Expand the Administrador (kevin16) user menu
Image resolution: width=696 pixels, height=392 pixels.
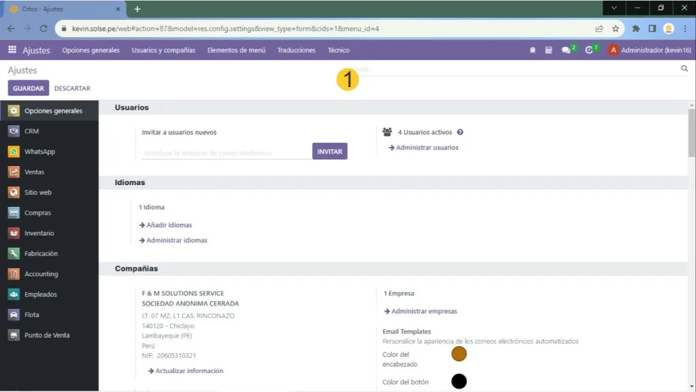pos(649,50)
